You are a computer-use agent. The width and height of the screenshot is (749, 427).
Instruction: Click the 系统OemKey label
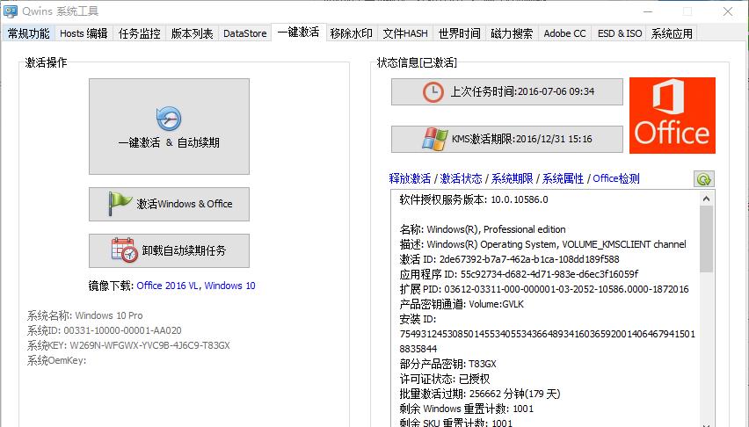(x=56, y=360)
